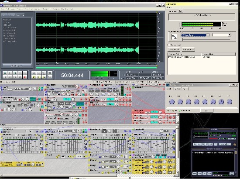Go to beginning of waveform in Cool Edit
The height and width of the screenshot is (179, 240).
point(5,77)
